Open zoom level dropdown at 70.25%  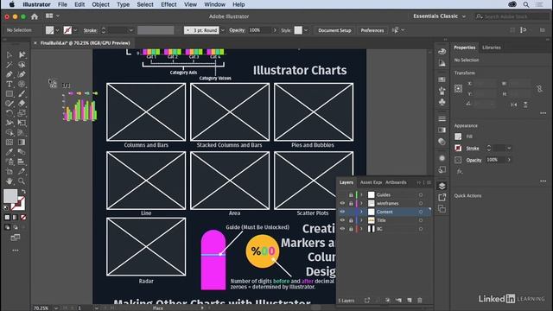(x=56, y=308)
